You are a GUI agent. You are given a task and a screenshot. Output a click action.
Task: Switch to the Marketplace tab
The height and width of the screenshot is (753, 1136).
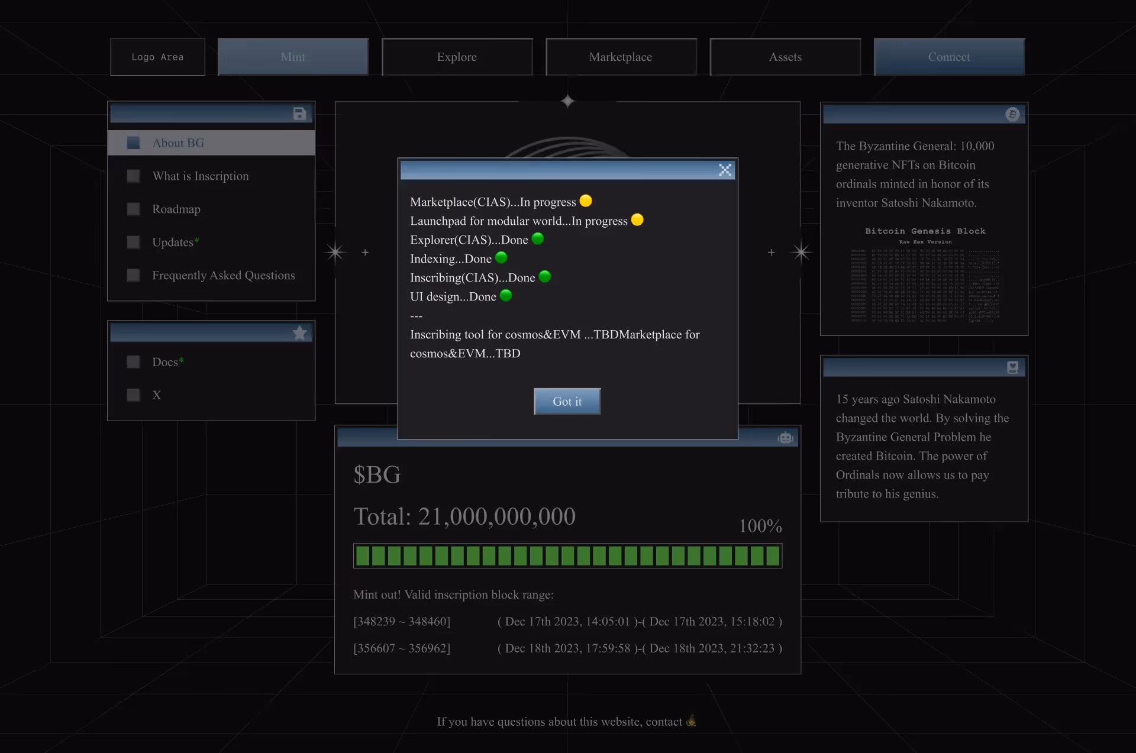pos(621,57)
